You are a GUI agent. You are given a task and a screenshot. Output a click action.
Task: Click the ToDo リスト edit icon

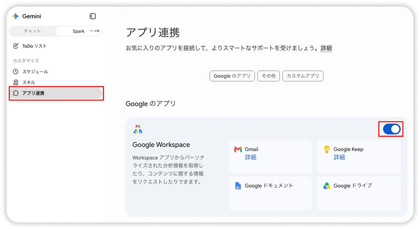point(15,46)
